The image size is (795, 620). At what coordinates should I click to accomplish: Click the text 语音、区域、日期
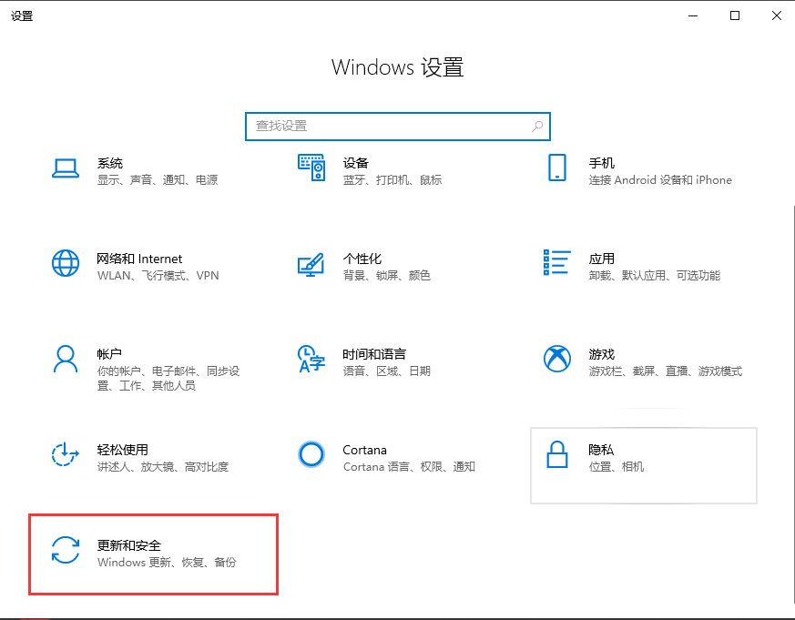point(386,371)
